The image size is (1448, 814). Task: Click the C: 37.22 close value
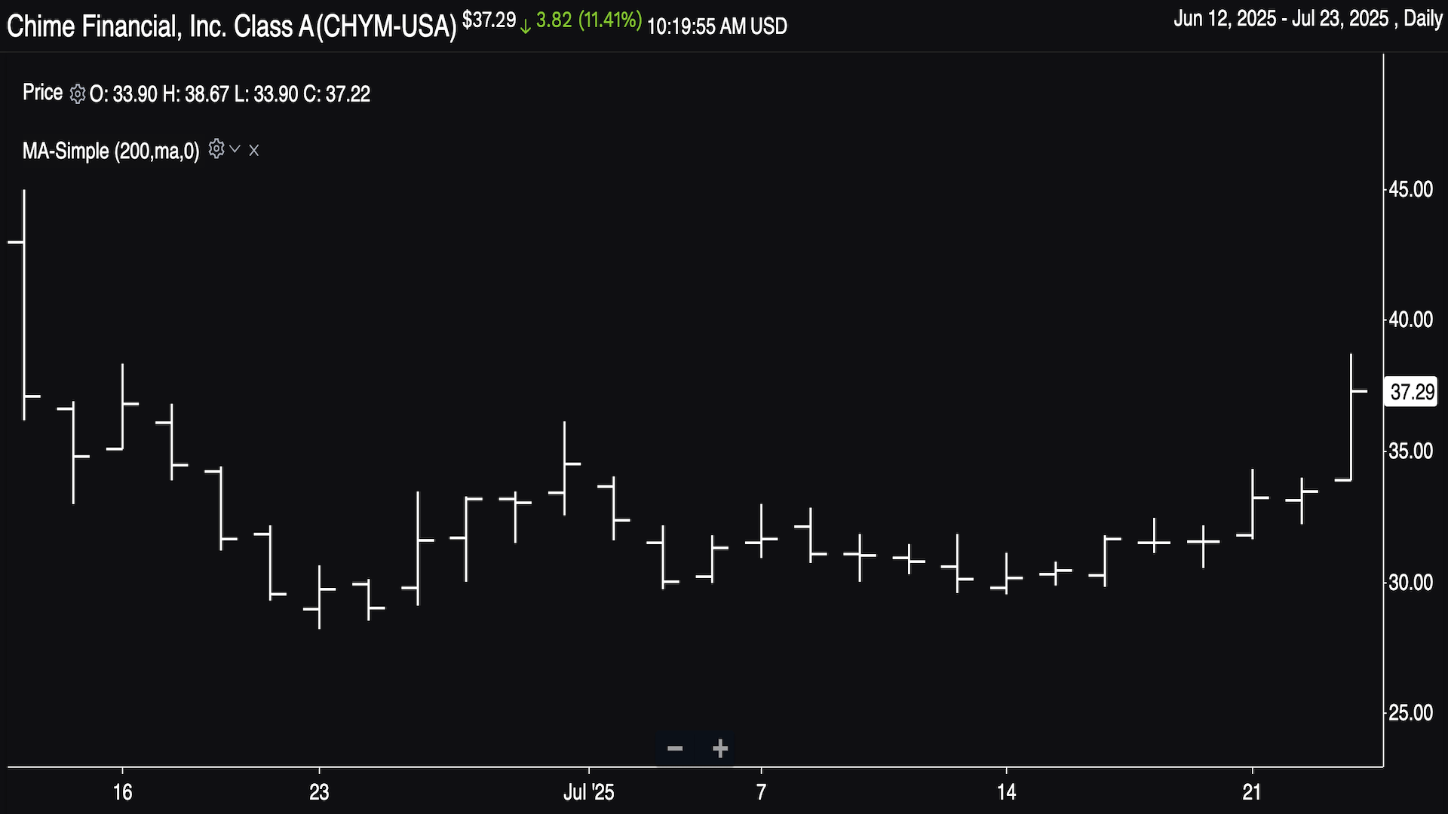coord(336,94)
